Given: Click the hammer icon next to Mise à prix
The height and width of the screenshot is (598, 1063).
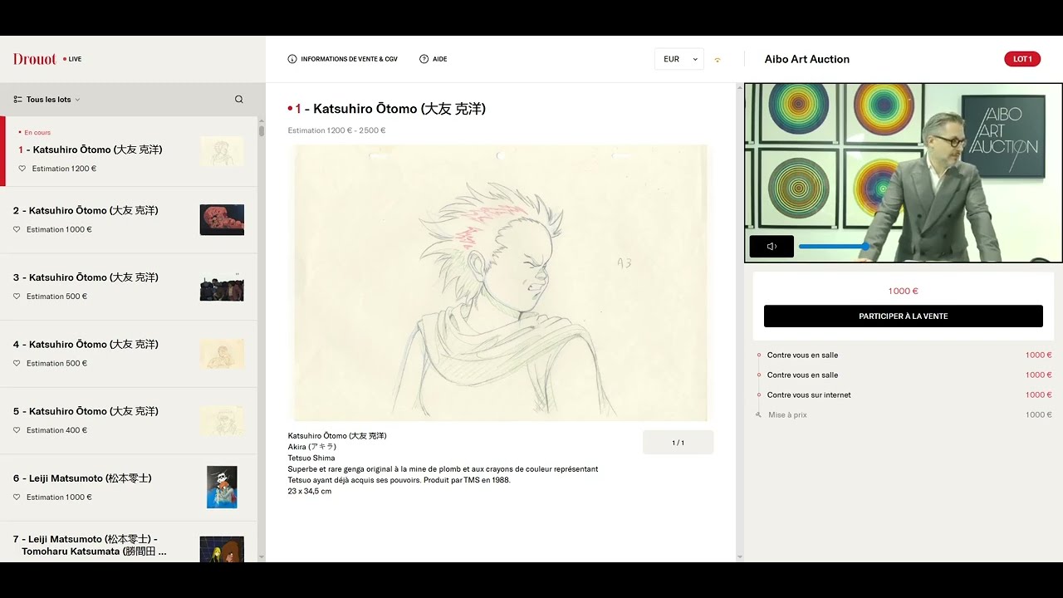Looking at the screenshot, I should pyautogui.click(x=758, y=414).
